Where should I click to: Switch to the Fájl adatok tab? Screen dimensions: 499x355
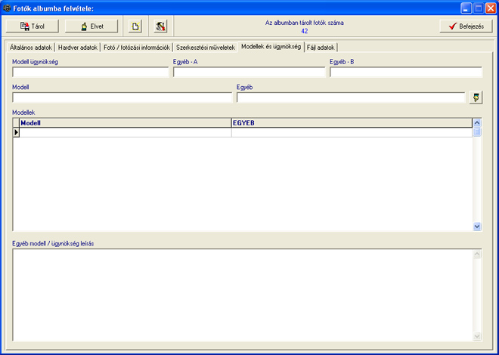(321, 48)
